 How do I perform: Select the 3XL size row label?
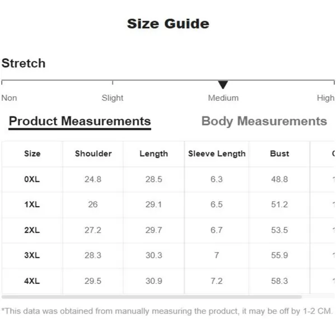tap(32, 255)
